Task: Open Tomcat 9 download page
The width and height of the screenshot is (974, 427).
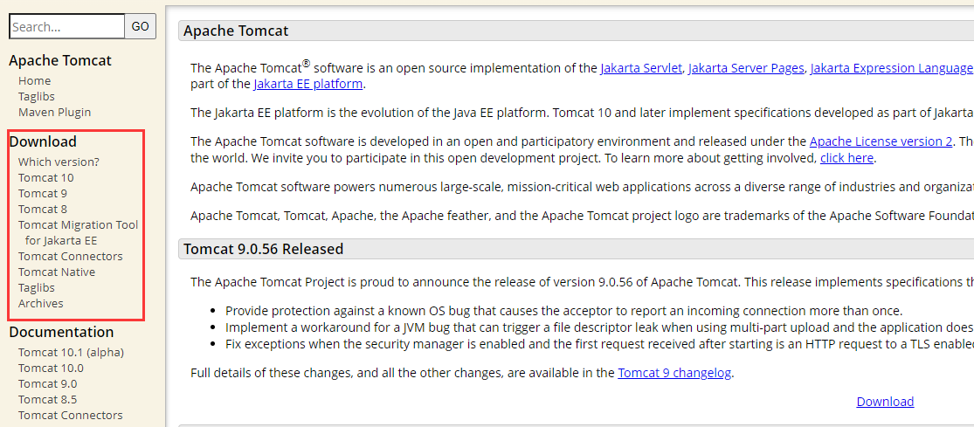Action: pos(43,194)
